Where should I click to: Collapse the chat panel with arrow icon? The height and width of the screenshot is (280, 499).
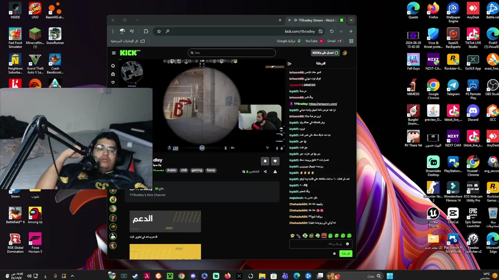289,63
